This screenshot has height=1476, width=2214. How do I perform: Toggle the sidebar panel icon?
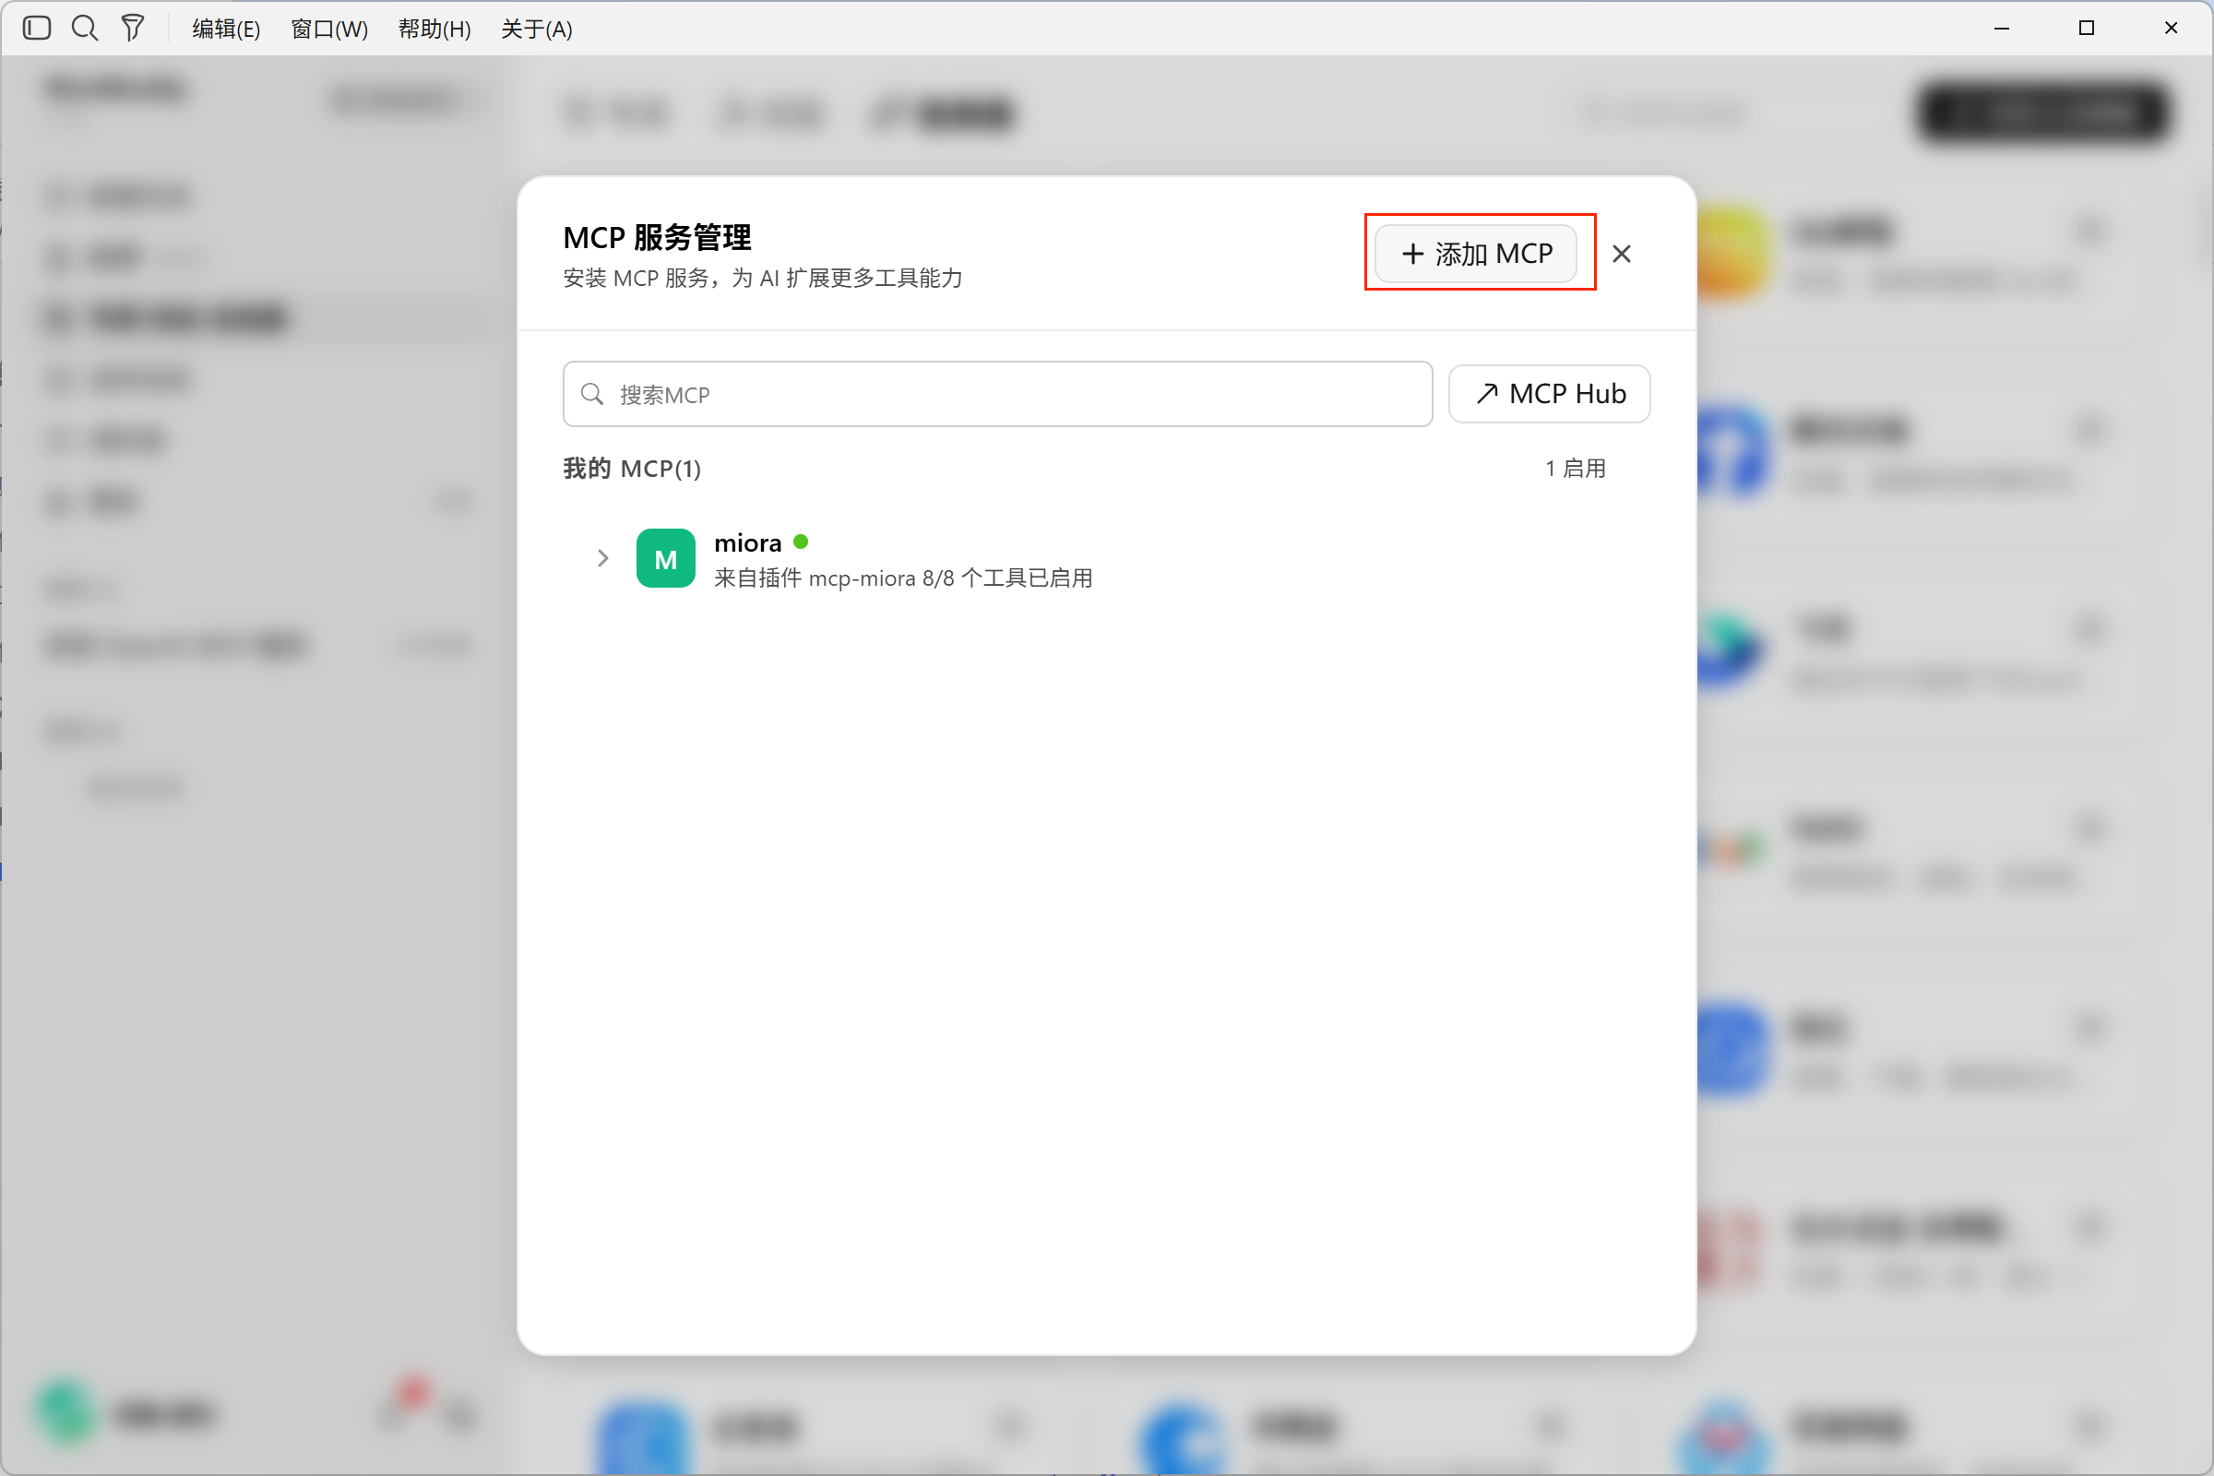pos(37,29)
